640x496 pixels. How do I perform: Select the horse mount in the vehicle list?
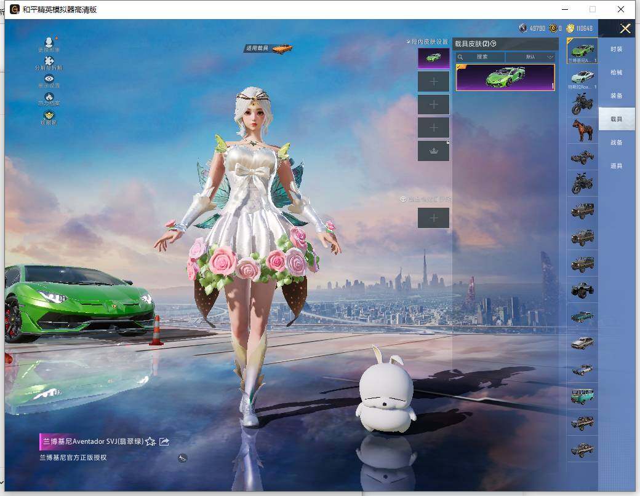582,130
